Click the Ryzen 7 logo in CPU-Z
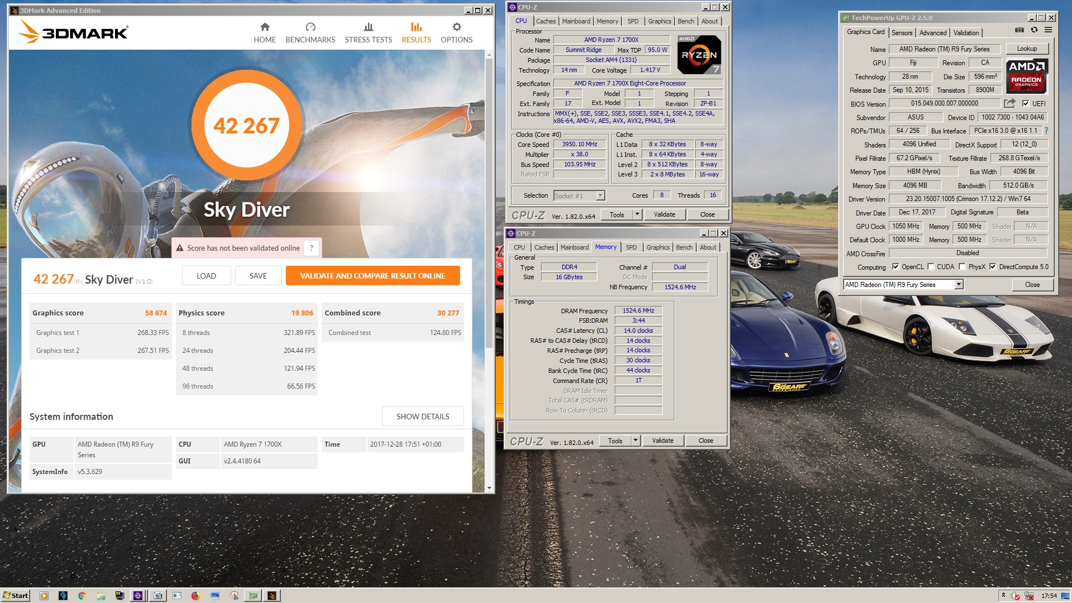The image size is (1072, 603). (699, 55)
